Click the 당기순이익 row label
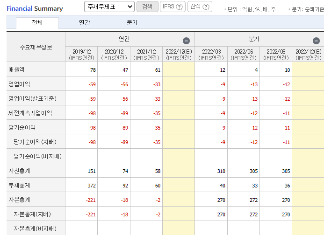 point(22,128)
